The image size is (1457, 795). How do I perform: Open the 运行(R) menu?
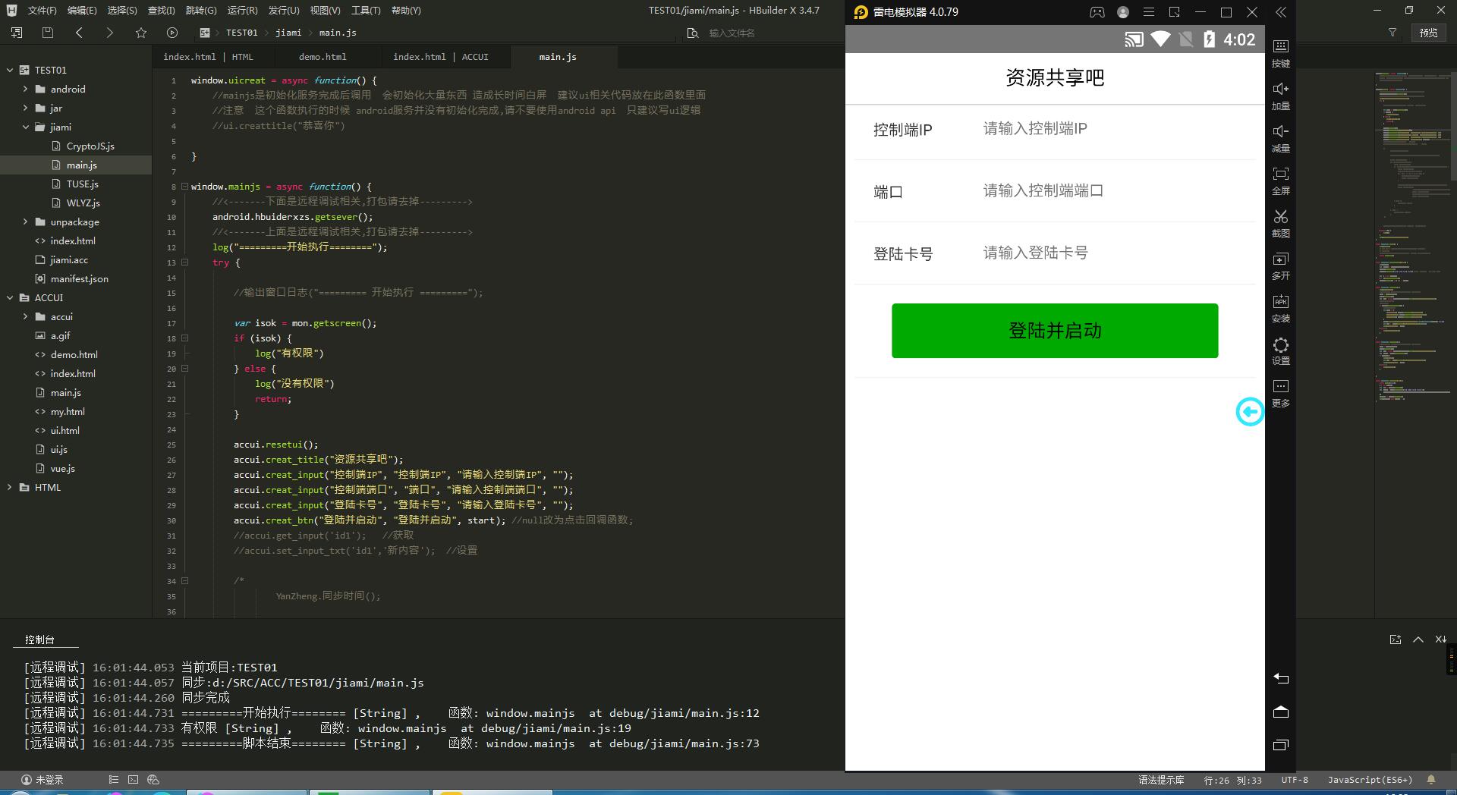[x=242, y=11]
